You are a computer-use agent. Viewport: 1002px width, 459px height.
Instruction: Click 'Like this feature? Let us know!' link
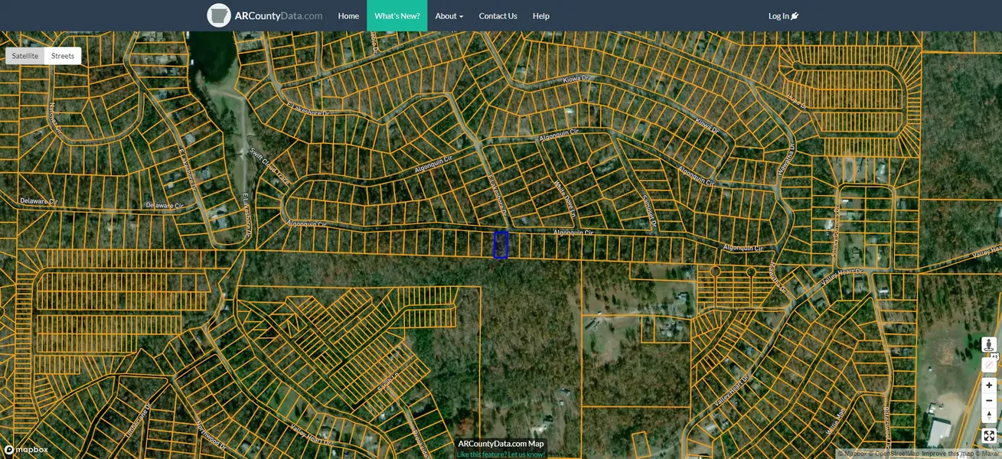[x=501, y=454]
